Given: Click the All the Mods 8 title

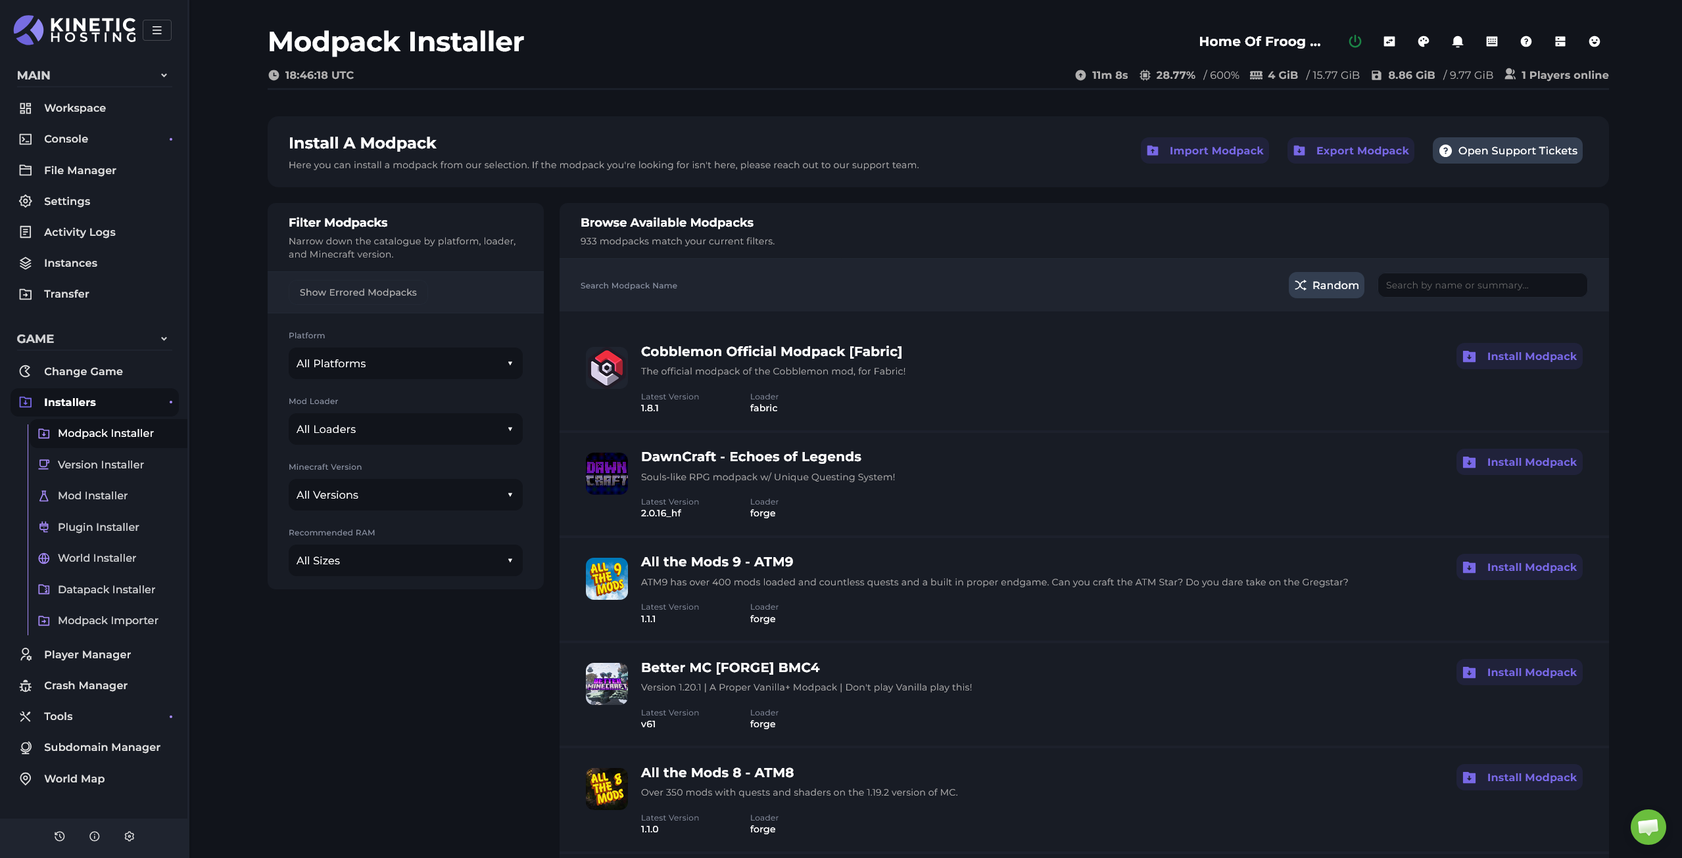Looking at the screenshot, I should pyautogui.click(x=717, y=773).
